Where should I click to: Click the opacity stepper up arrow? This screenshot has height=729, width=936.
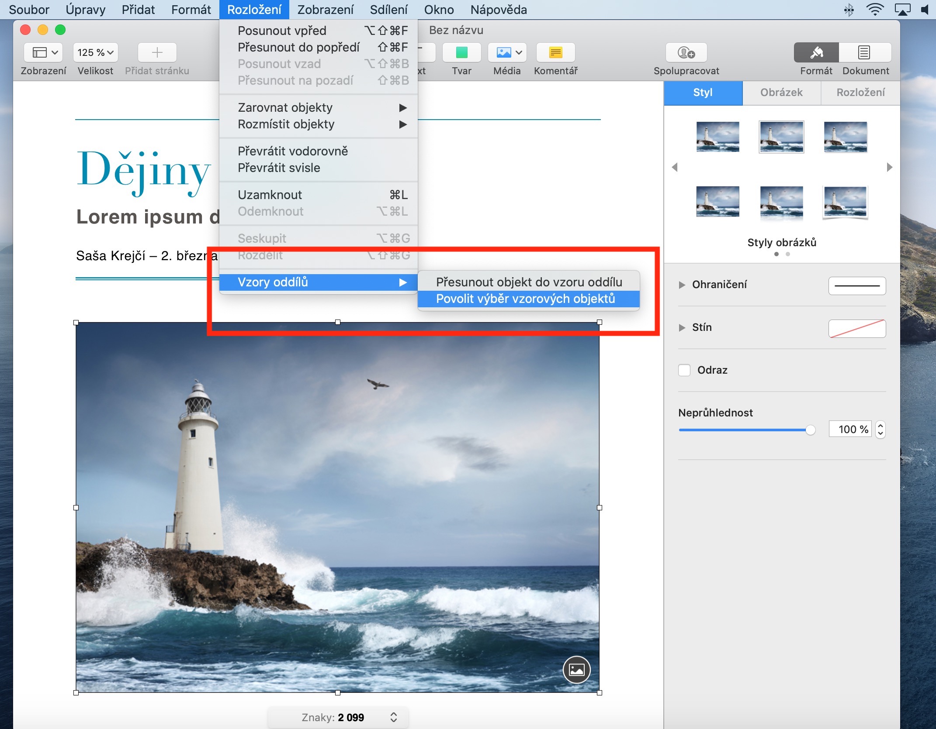point(881,425)
